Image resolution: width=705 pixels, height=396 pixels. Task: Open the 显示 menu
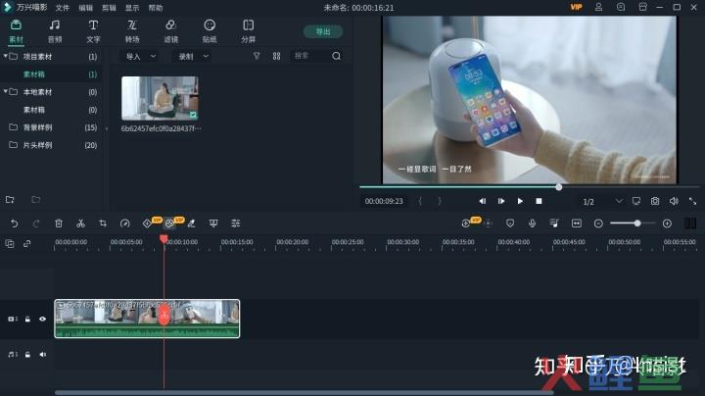click(132, 8)
